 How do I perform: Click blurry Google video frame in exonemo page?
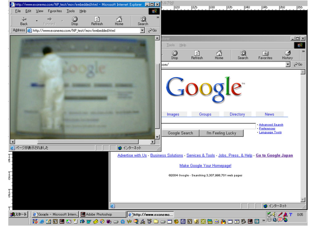click(82, 87)
